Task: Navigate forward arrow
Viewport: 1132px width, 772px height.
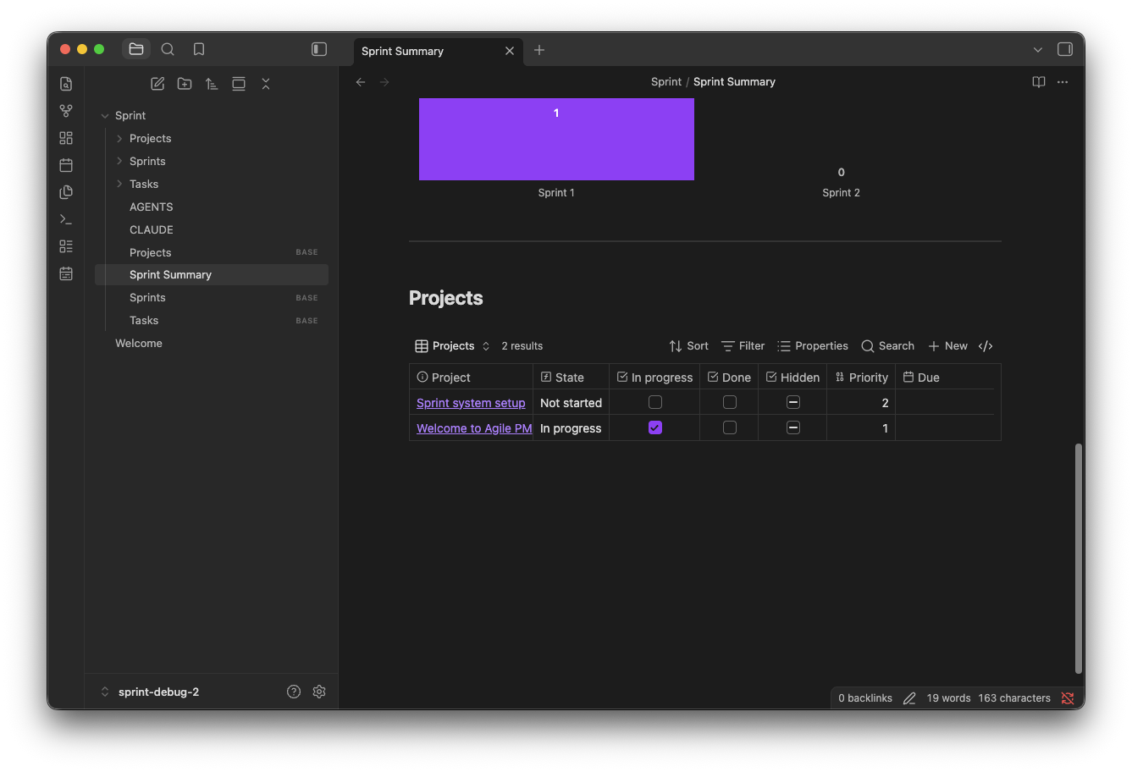Action: [x=384, y=82]
